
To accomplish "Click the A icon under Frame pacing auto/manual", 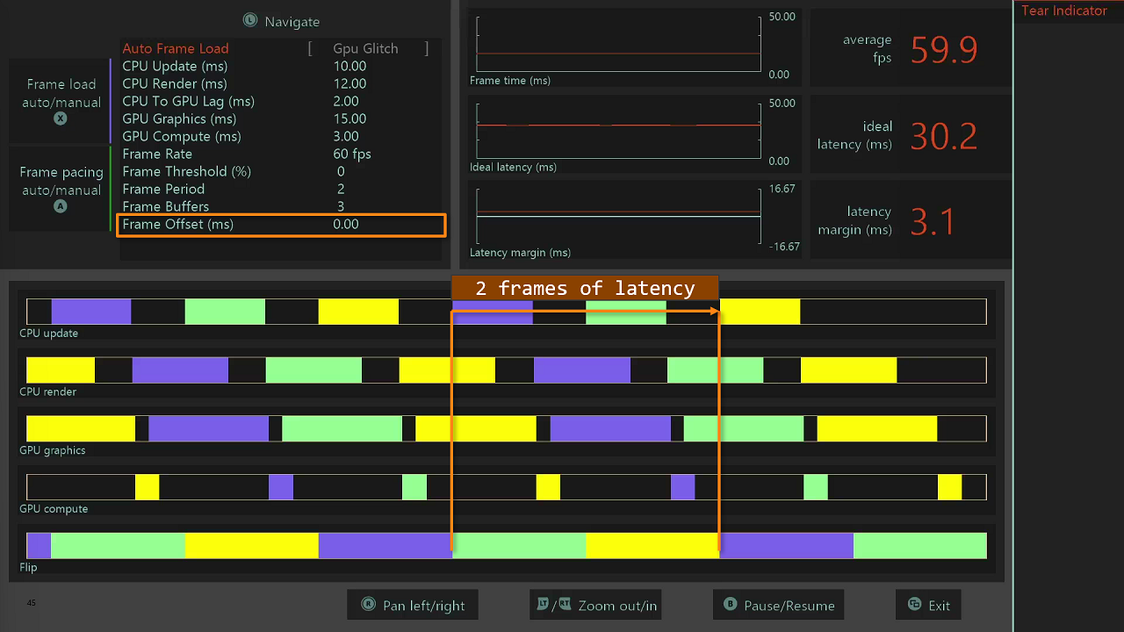I will coord(61,206).
